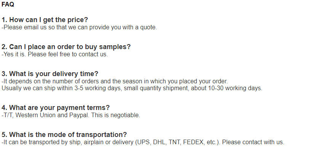The image size is (316, 148).
Task: Select the mode of transportation question
Action: (64, 135)
